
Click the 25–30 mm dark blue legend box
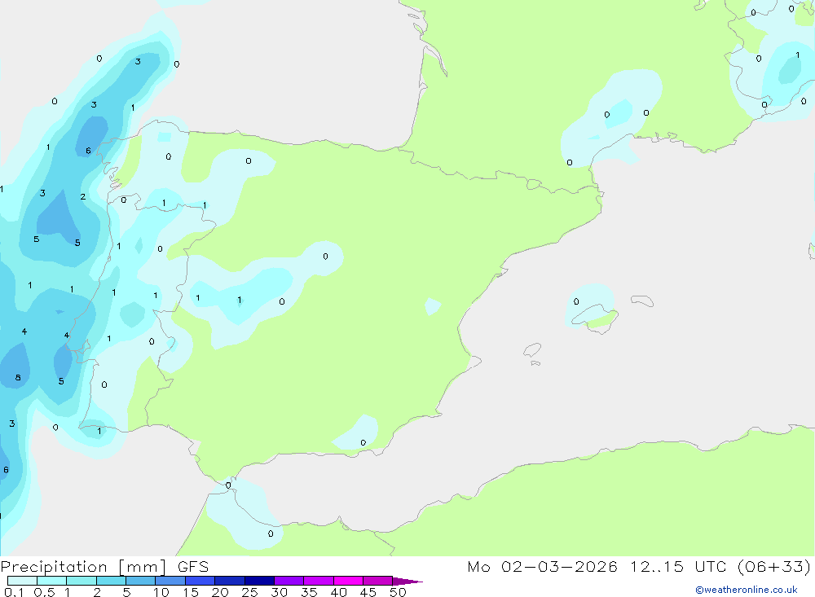pyautogui.click(x=259, y=581)
